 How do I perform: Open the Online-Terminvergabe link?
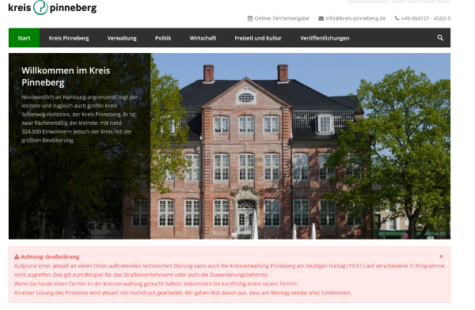click(x=282, y=18)
